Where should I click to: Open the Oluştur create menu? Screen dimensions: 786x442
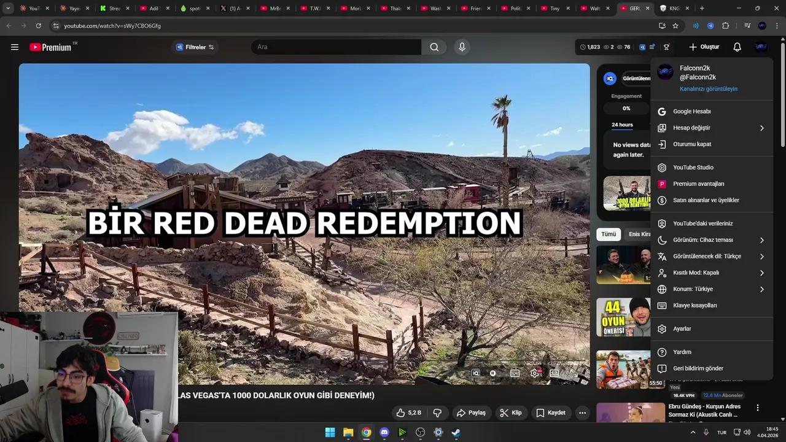tap(704, 47)
